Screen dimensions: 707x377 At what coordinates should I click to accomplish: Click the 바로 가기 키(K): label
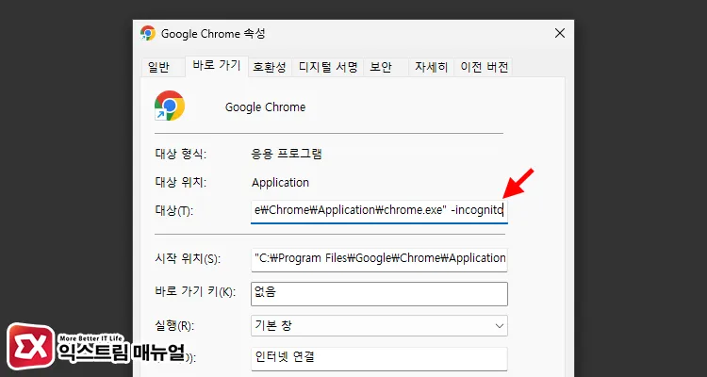(195, 292)
